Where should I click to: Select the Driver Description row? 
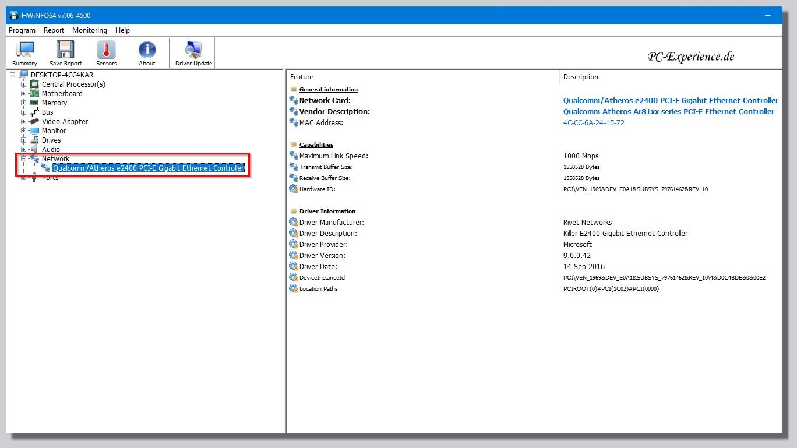pyautogui.click(x=535, y=234)
